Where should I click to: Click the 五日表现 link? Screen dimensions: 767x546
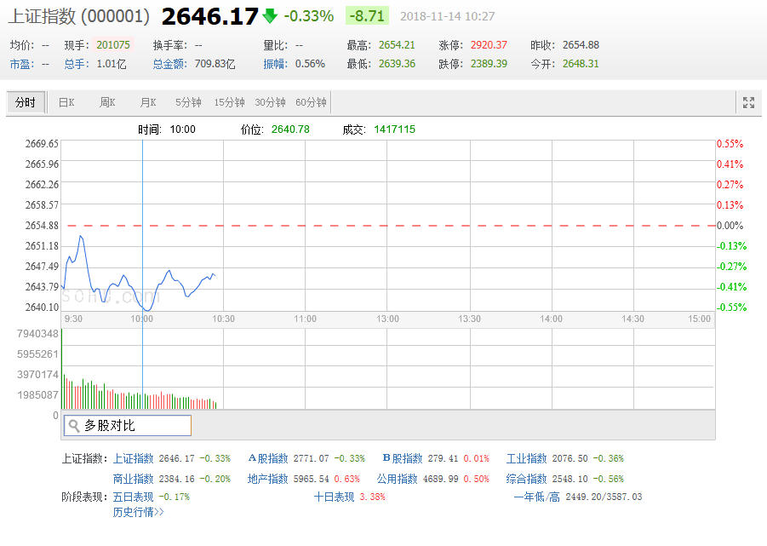tap(133, 497)
